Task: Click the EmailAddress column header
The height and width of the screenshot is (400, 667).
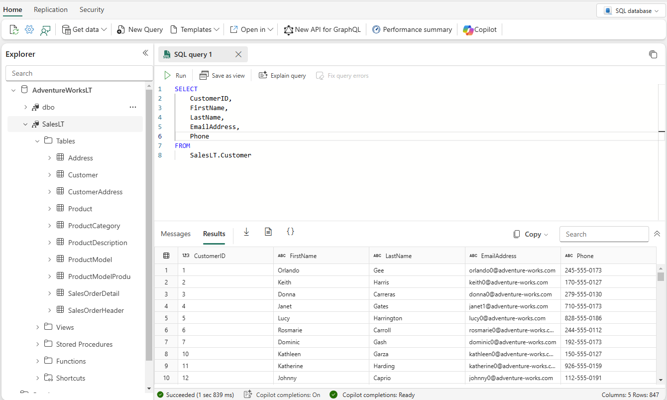Action: click(513, 256)
